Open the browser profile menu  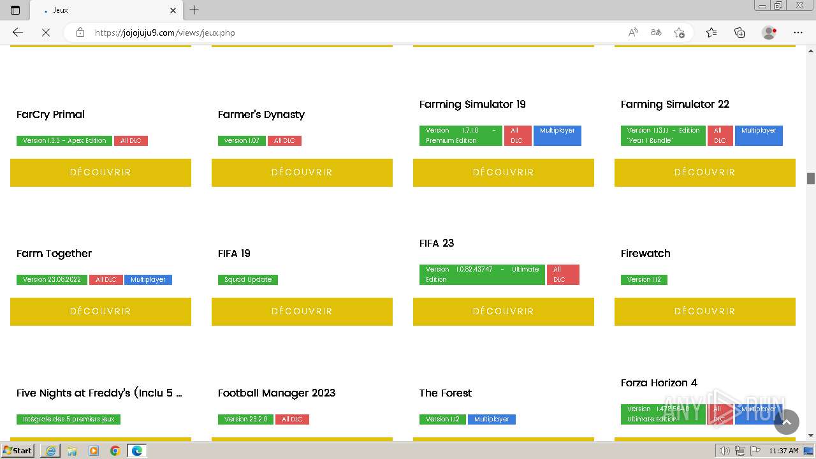click(769, 33)
